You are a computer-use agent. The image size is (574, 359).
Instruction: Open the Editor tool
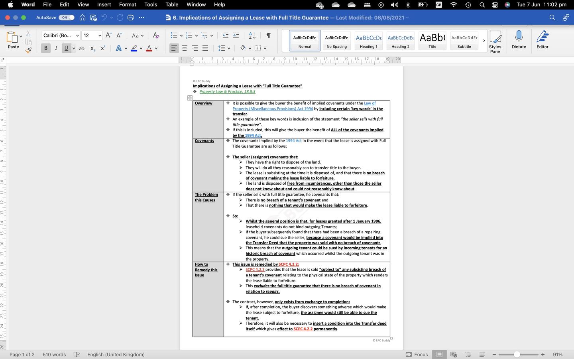pos(542,40)
